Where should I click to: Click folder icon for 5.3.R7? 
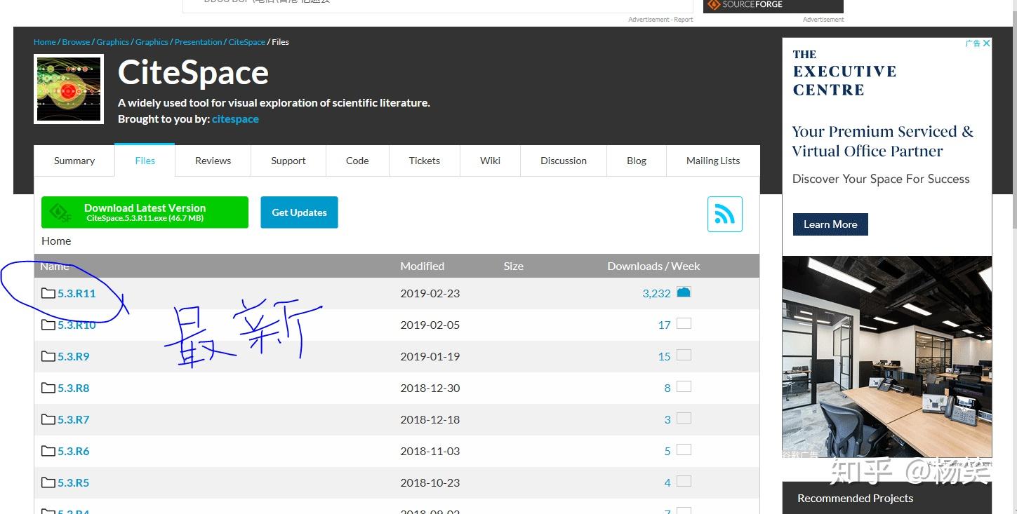48,419
